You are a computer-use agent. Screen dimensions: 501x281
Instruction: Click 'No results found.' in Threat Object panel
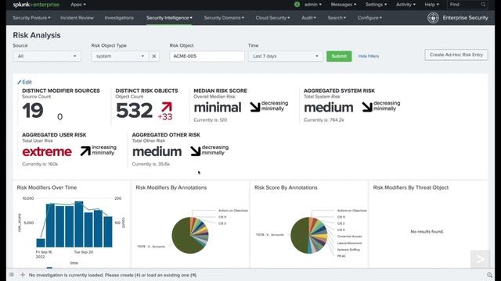pyautogui.click(x=427, y=232)
